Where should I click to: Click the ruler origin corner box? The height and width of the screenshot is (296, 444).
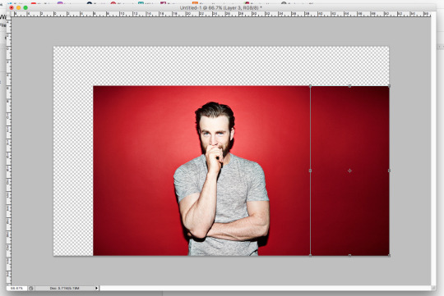coord(9,14)
